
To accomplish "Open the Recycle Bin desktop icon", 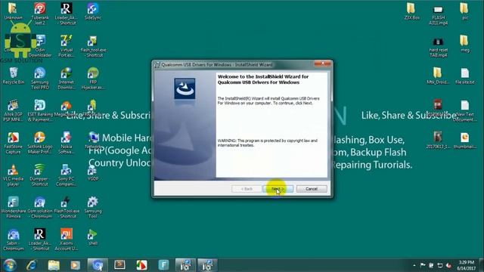I will pyautogui.click(x=14, y=76).
